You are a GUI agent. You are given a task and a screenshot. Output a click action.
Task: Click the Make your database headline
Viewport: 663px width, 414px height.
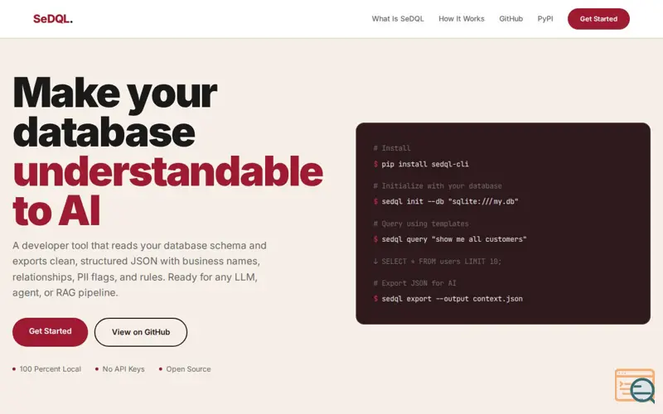pyautogui.click(x=115, y=113)
